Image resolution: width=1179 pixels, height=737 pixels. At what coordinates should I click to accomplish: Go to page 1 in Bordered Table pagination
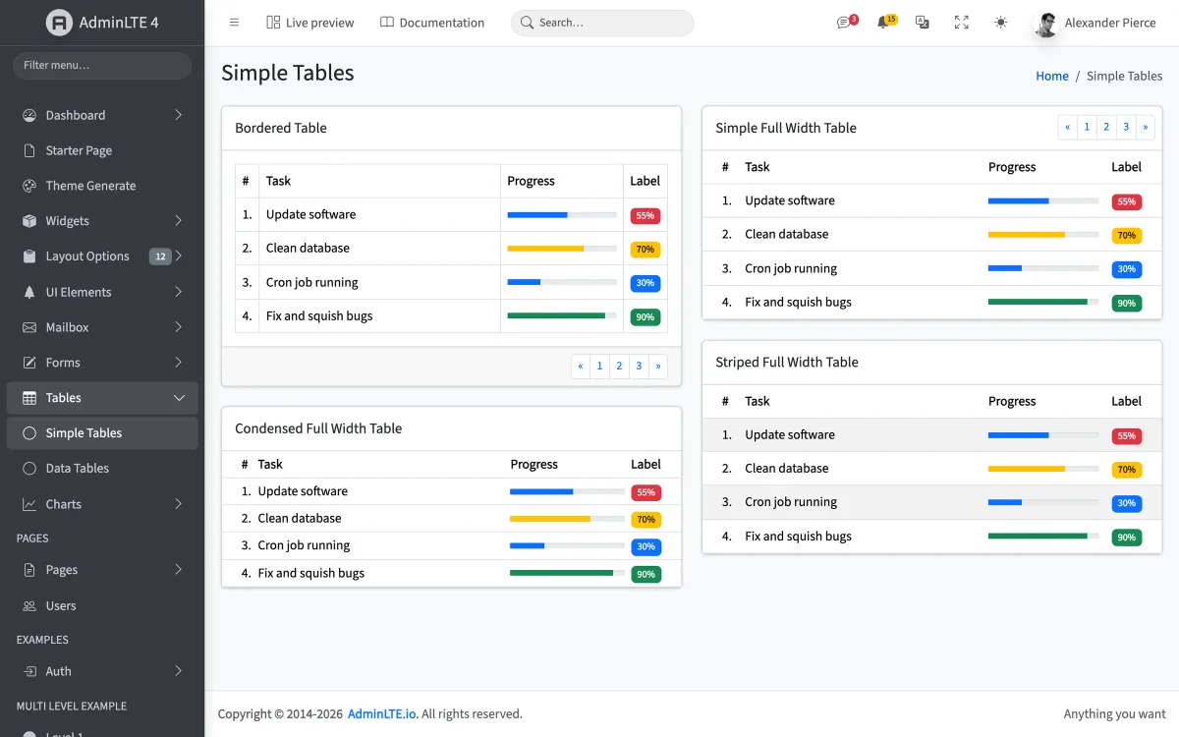coord(599,367)
